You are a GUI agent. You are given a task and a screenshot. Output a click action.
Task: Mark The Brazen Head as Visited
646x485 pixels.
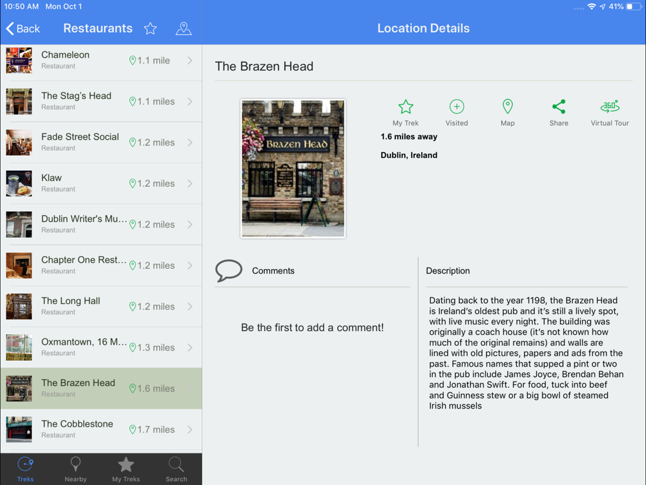(x=457, y=113)
